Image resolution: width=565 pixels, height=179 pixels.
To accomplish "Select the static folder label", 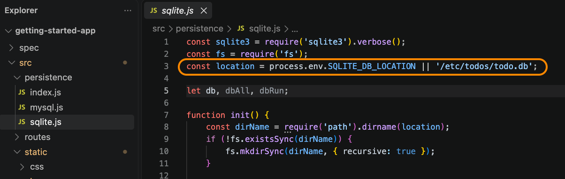I will (x=36, y=152).
